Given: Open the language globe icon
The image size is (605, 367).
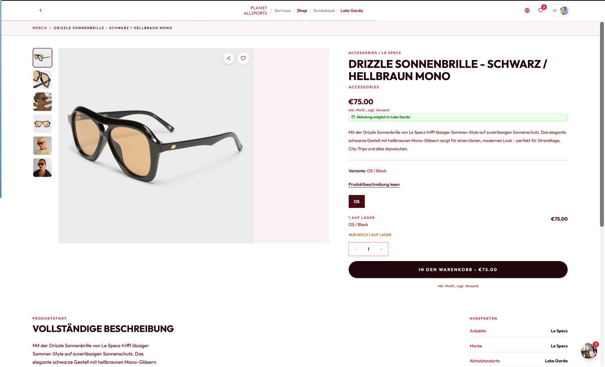Looking at the screenshot, I should (527, 10).
